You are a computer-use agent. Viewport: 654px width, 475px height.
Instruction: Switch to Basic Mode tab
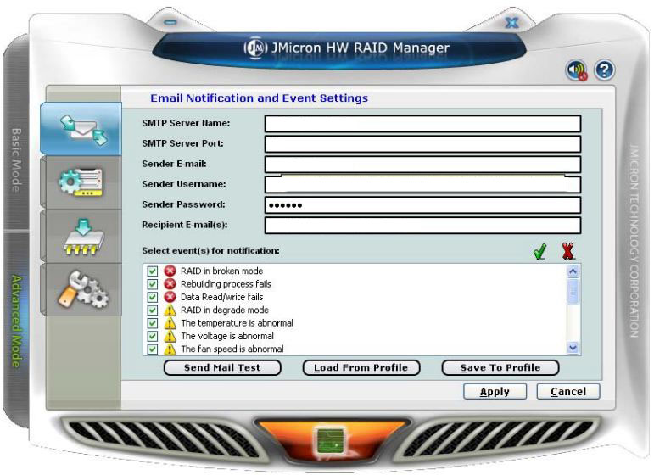16,160
